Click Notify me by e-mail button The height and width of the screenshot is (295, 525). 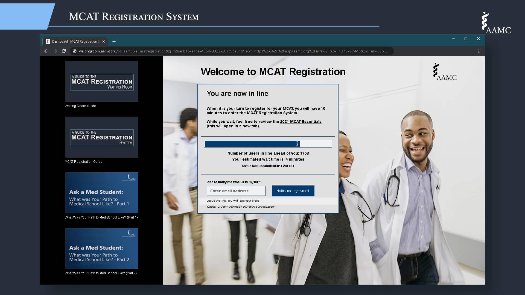pyautogui.click(x=293, y=191)
